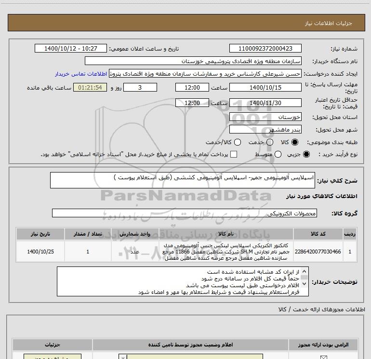
Task: Select the جزیی purchase type radio
Action: tap(306, 154)
